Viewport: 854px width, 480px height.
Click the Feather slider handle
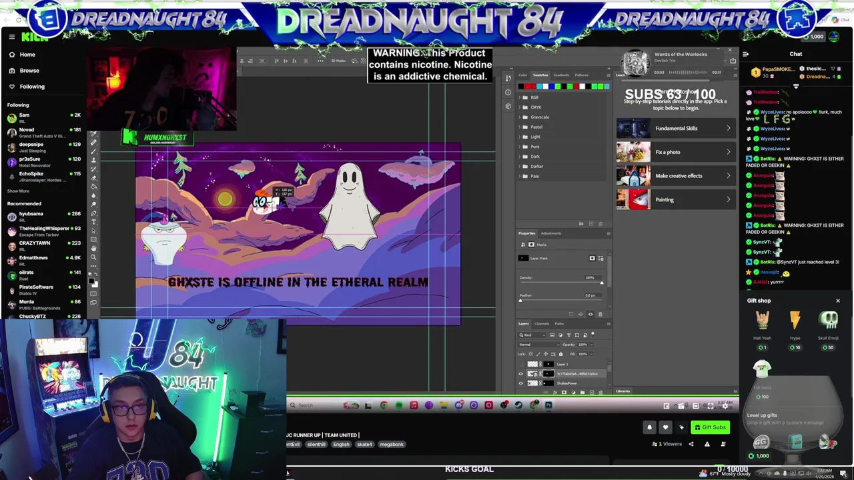(520, 301)
